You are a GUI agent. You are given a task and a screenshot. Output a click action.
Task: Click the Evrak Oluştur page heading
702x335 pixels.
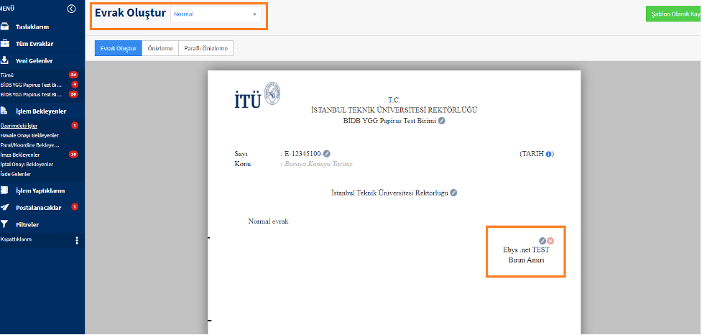pyautogui.click(x=130, y=13)
